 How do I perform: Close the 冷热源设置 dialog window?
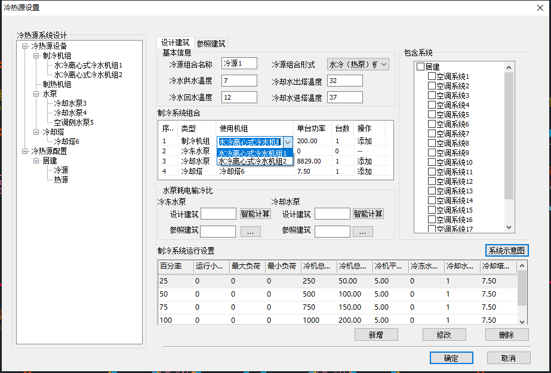tap(540, 8)
